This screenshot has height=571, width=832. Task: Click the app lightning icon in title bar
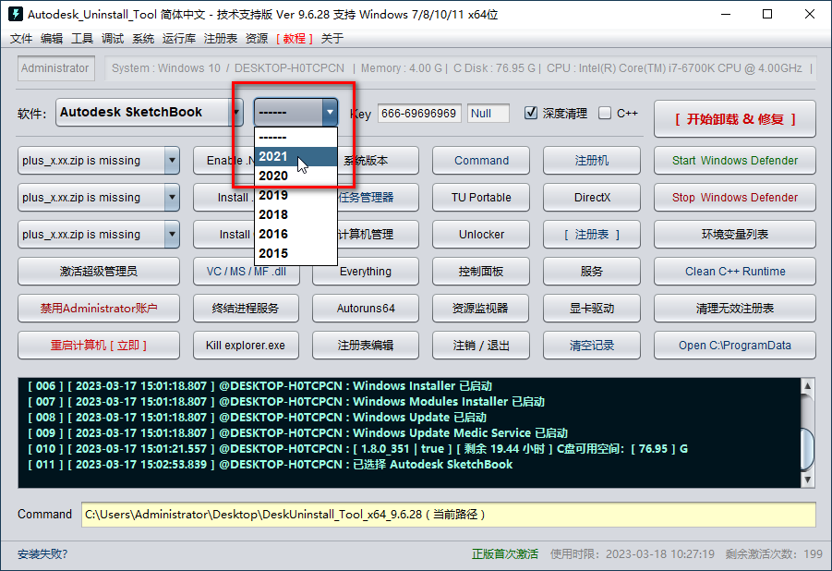(x=16, y=14)
